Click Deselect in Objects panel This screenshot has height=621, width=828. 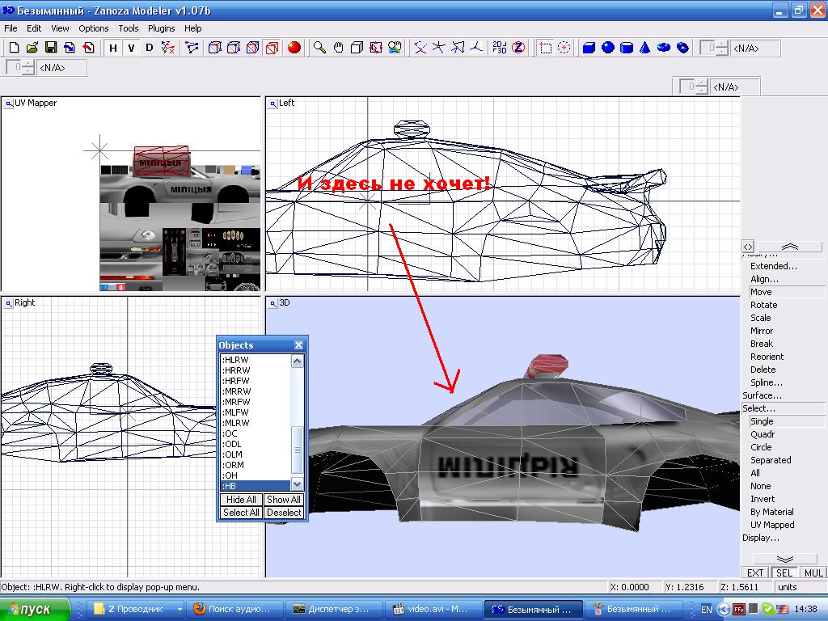click(x=284, y=513)
